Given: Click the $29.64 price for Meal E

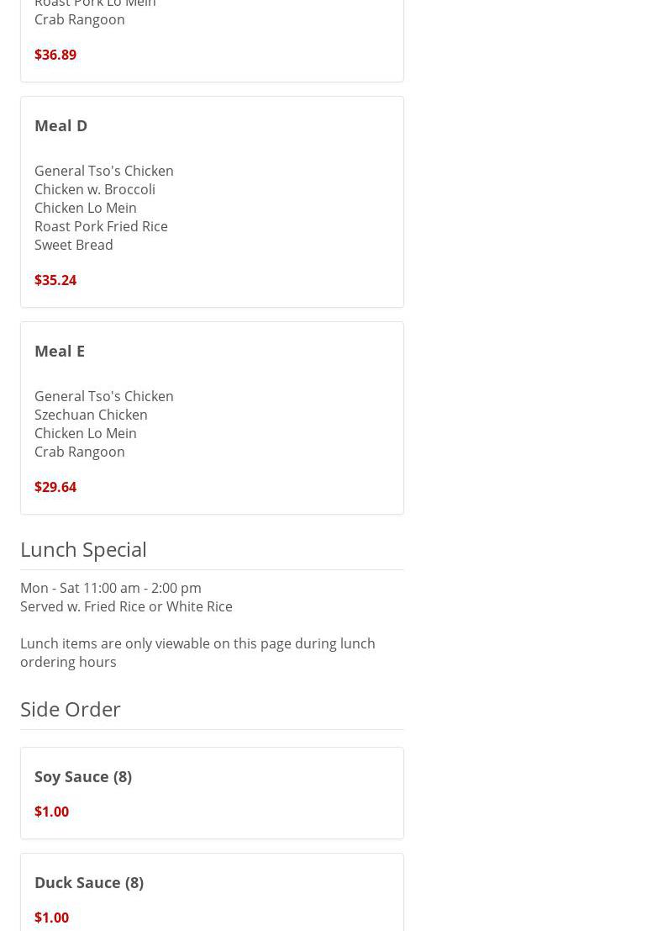Looking at the screenshot, I should (55, 487).
